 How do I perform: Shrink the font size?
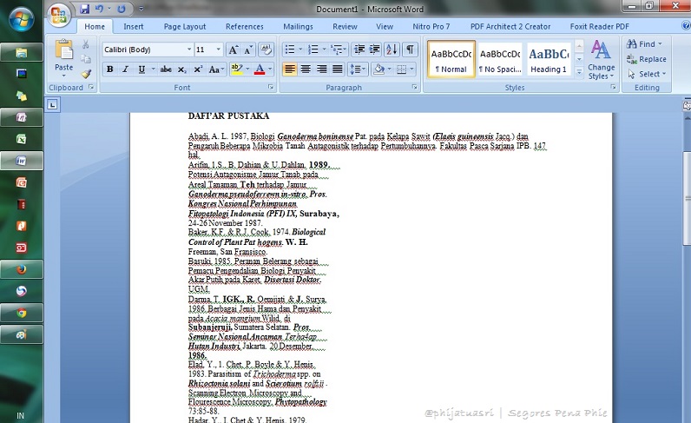[x=248, y=50]
